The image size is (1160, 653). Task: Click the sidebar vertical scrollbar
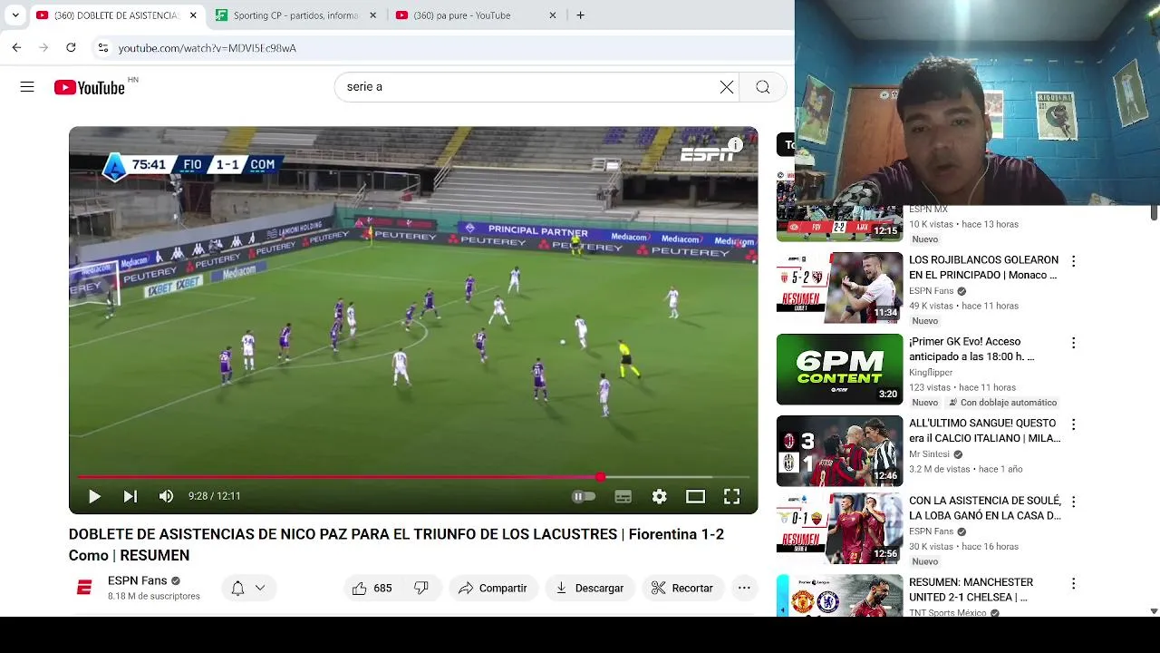(1154, 213)
